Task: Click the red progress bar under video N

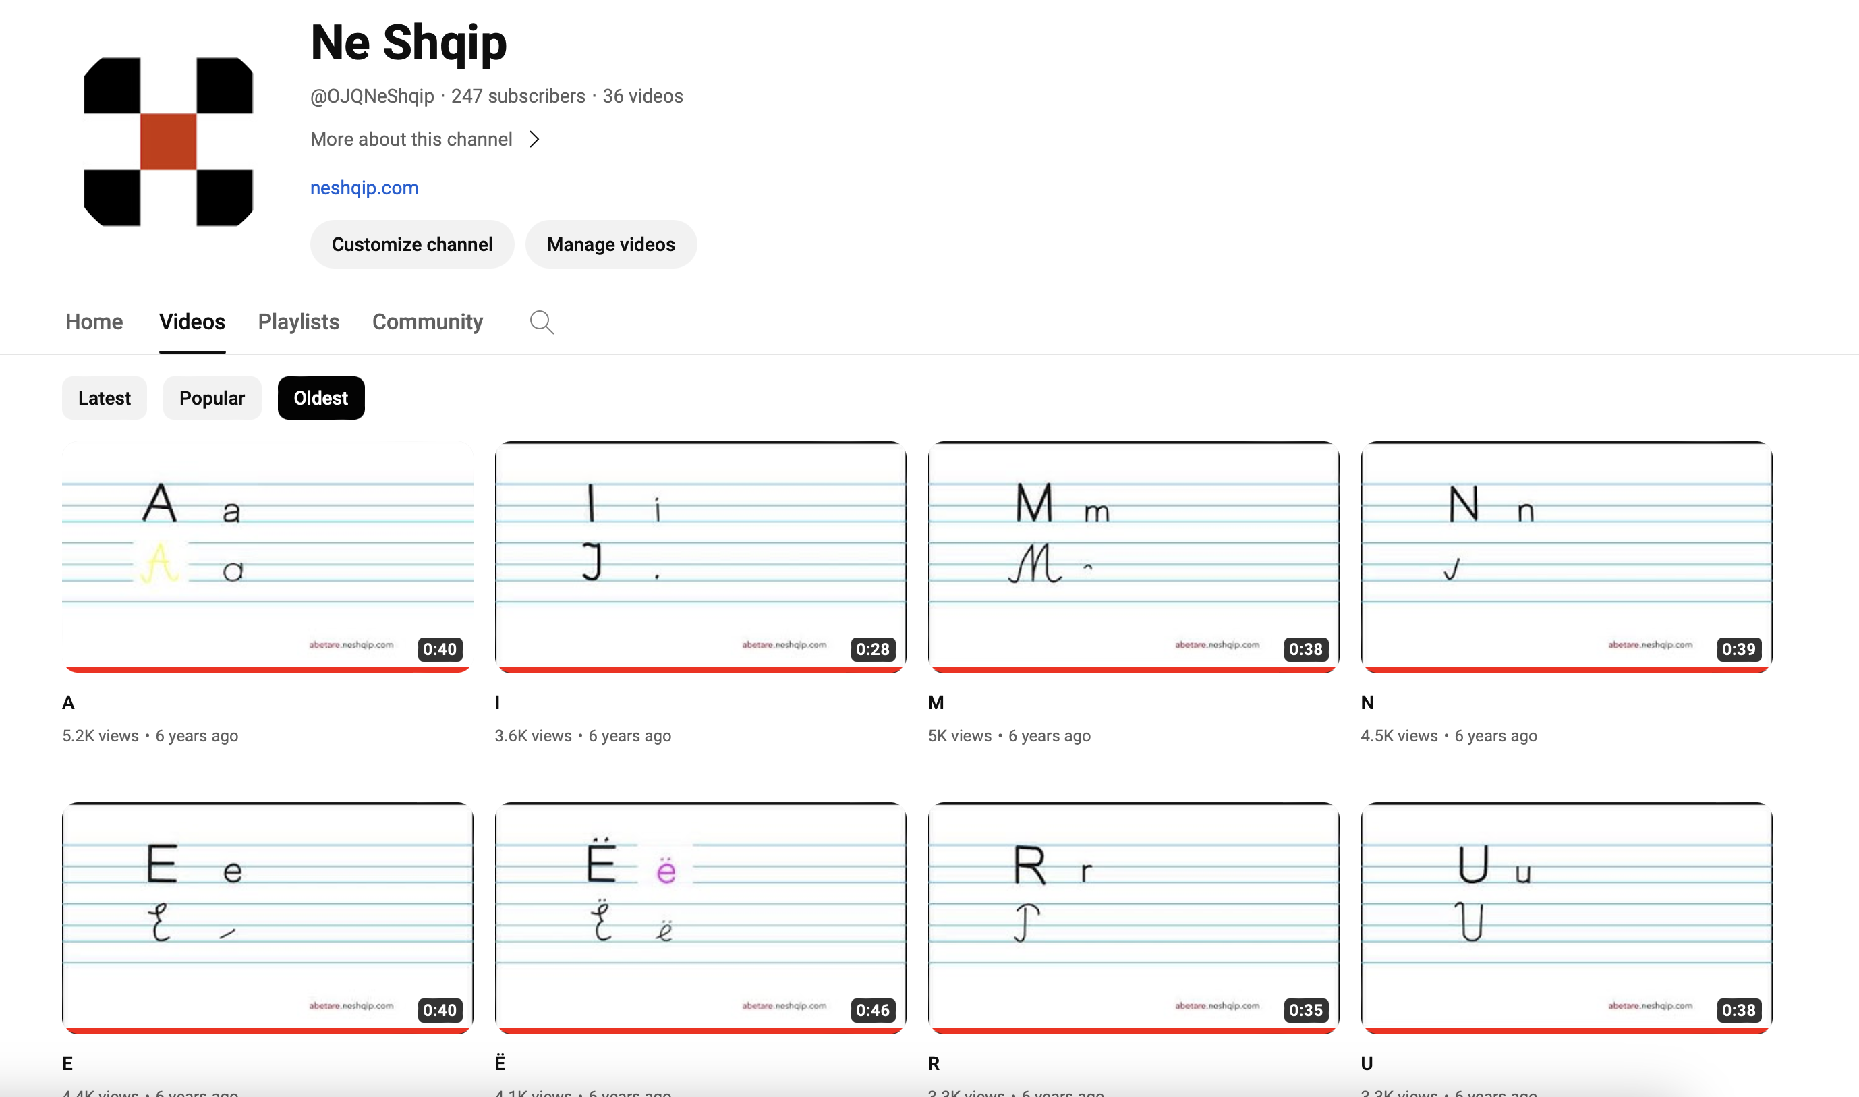Action: coord(1566,669)
